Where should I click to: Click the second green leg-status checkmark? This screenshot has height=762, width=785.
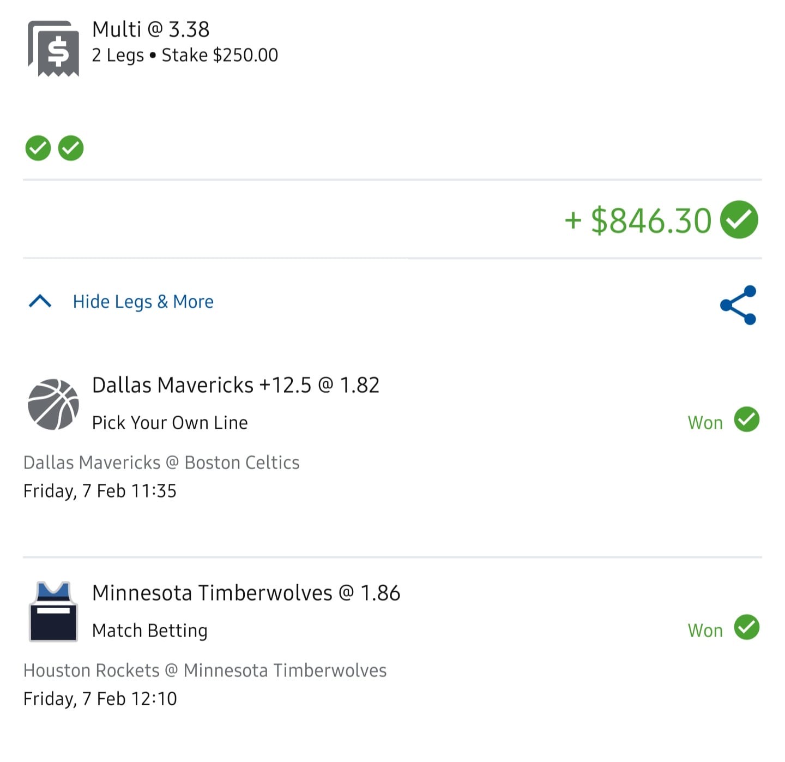pos(71,148)
